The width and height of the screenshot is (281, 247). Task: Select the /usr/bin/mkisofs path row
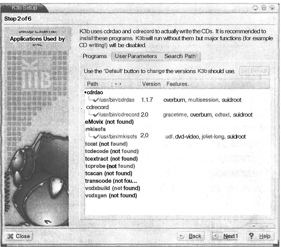click(118, 137)
